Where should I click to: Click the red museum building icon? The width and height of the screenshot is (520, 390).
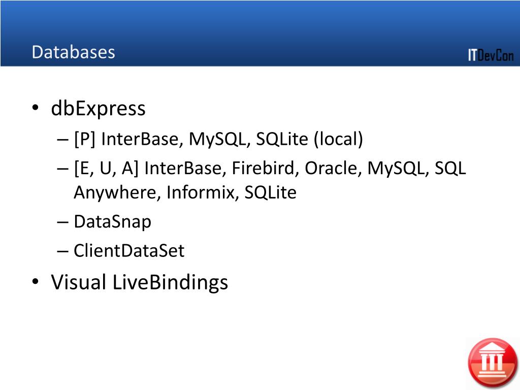point(492,363)
